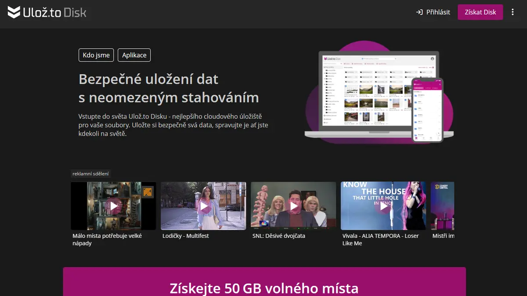
Task: Click the reklamní sdělení label
Action: pyautogui.click(x=91, y=174)
